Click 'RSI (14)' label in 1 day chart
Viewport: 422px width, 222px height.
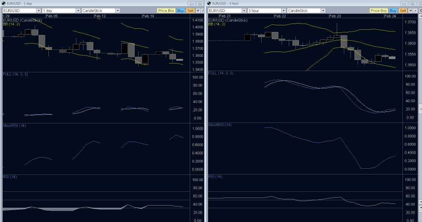click(x=10, y=177)
